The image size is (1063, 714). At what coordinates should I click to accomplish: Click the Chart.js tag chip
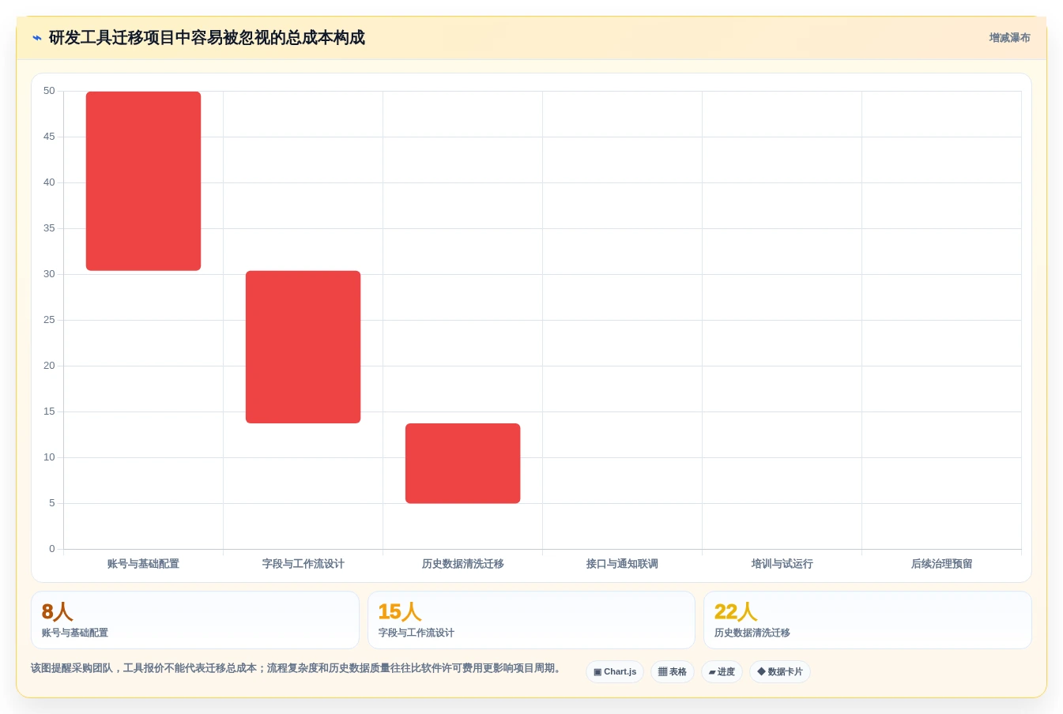pyautogui.click(x=615, y=672)
